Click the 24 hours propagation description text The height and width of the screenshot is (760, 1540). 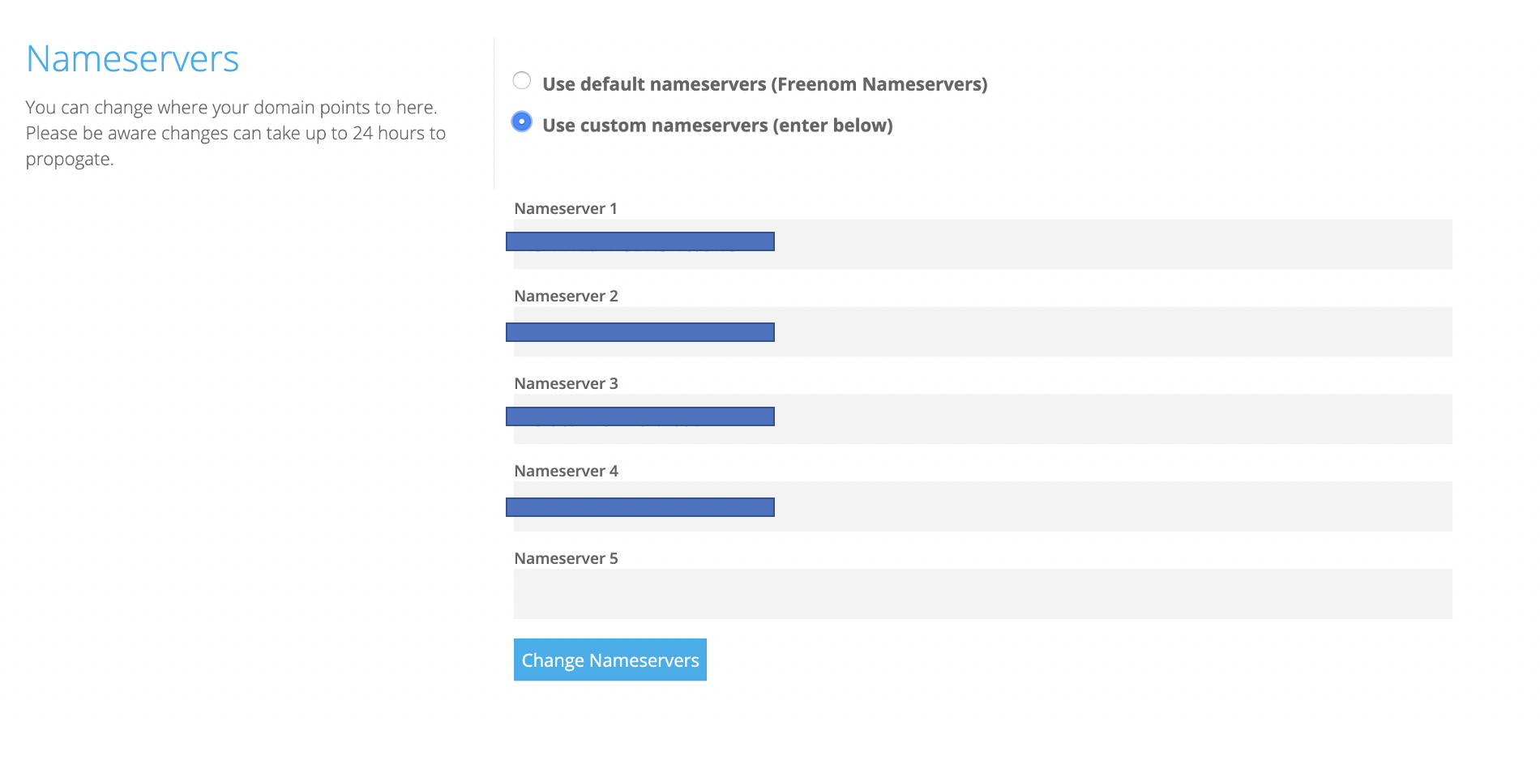click(x=235, y=133)
